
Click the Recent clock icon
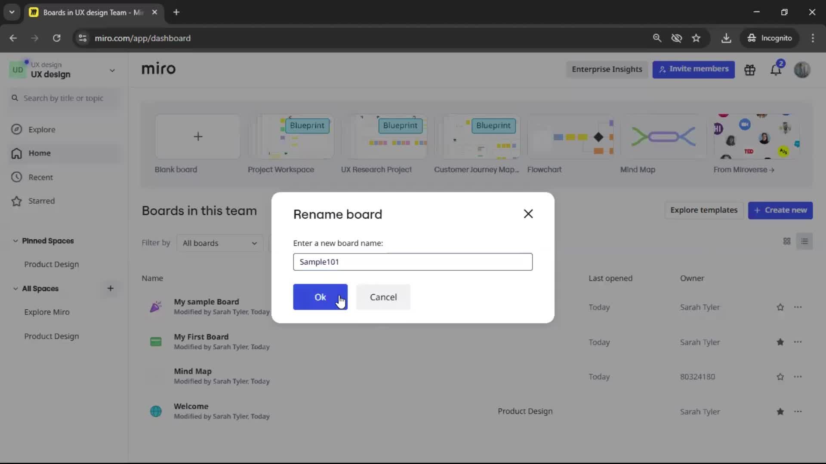[16, 177]
